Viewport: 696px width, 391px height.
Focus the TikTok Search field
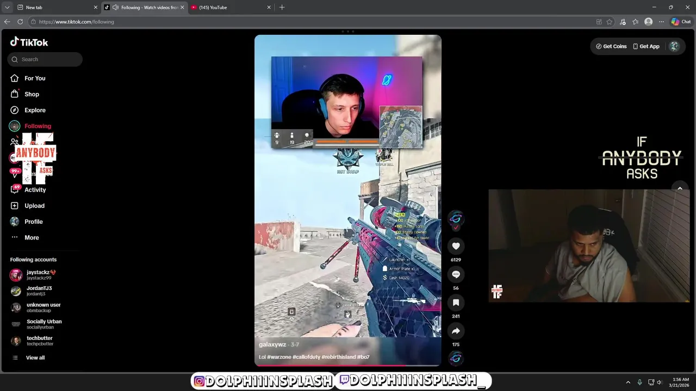45,59
